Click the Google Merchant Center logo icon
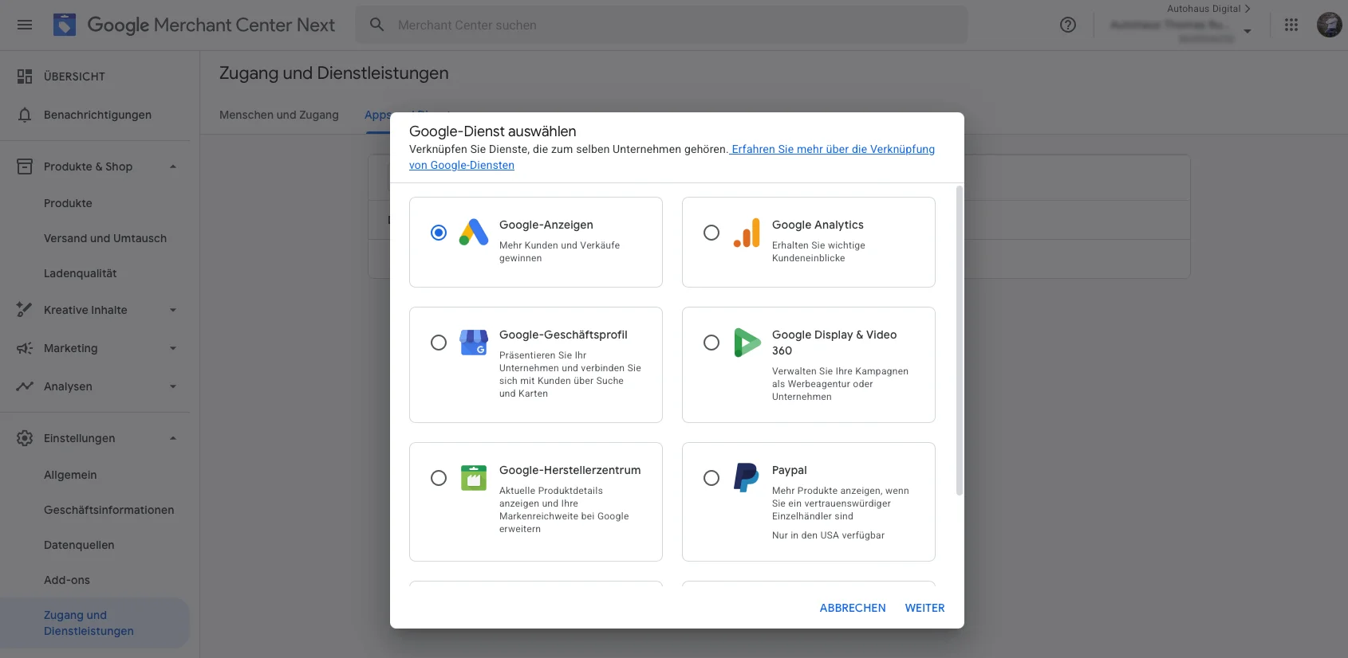 [65, 25]
